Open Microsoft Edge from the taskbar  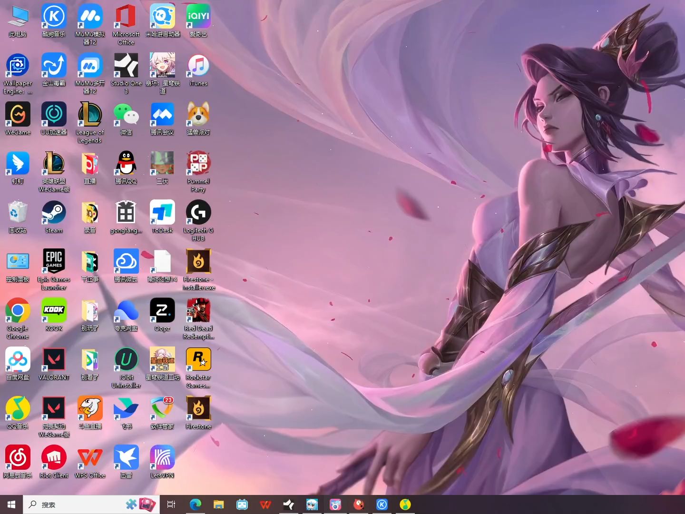coord(196,504)
